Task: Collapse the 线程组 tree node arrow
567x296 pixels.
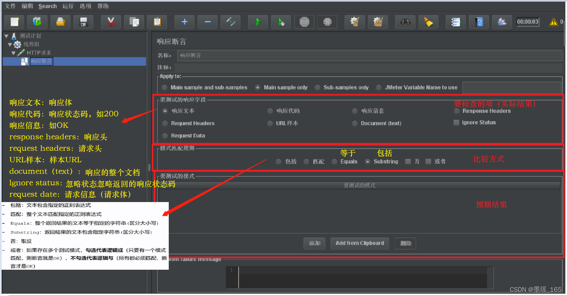Action: point(10,44)
